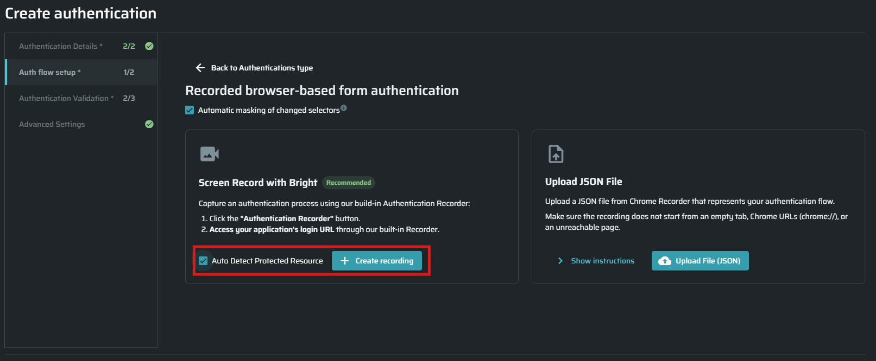Click the upload JSON file document icon
The image size is (876, 361).
(x=556, y=154)
